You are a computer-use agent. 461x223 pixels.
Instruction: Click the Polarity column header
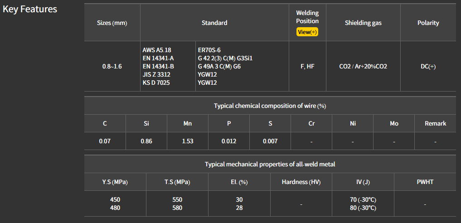428,23
